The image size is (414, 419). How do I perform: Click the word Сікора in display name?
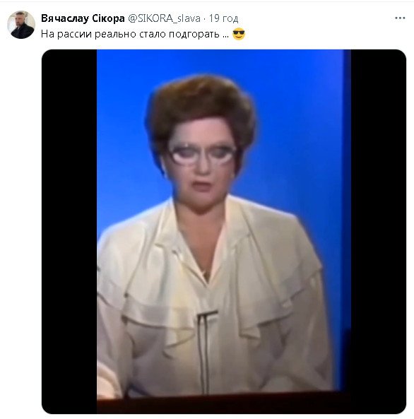point(108,18)
